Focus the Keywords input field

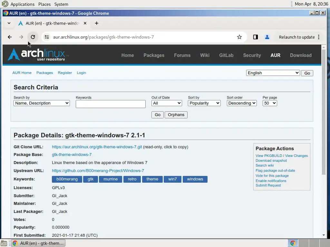(x=111, y=104)
